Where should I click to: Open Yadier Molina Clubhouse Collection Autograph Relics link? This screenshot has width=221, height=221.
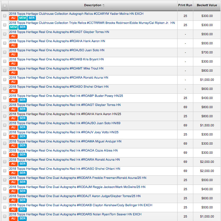click(x=76, y=14)
